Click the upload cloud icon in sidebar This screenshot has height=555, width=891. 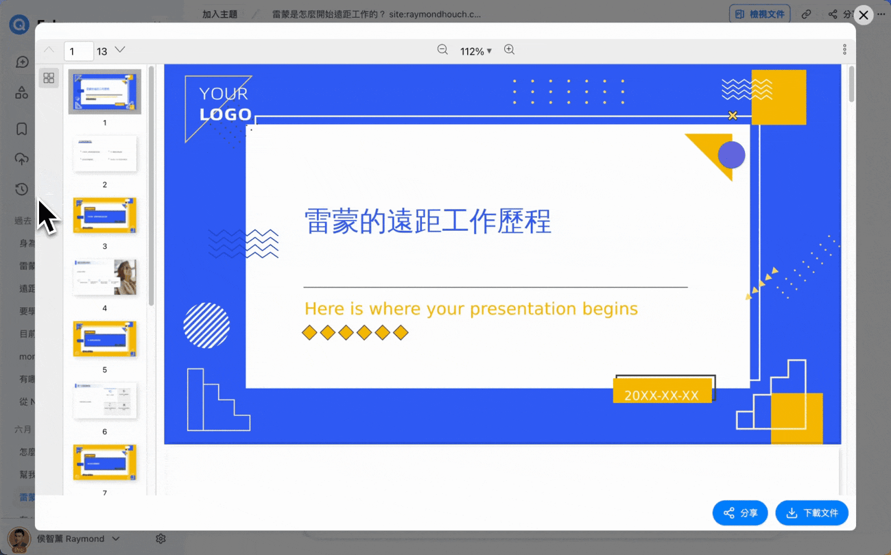point(22,159)
